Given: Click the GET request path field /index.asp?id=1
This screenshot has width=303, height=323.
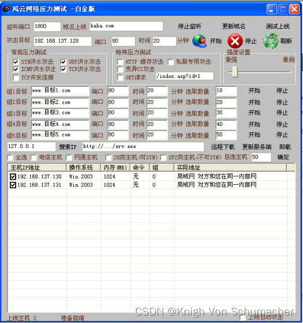Looking at the screenshot, I should click(x=185, y=76).
